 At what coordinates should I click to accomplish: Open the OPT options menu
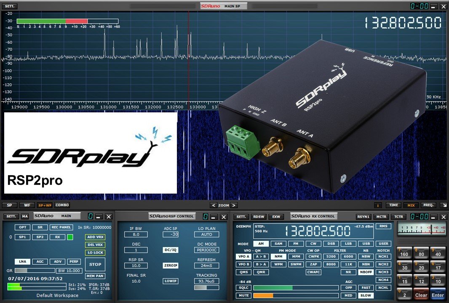tap(22, 227)
